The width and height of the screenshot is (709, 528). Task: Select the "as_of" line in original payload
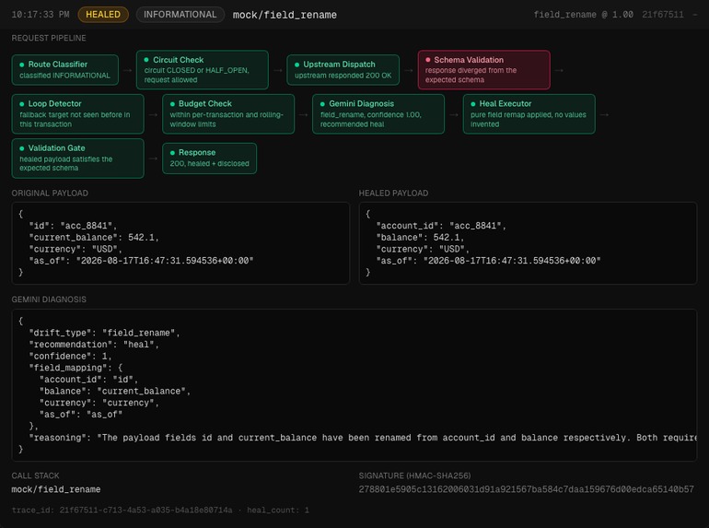click(x=141, y=261)
